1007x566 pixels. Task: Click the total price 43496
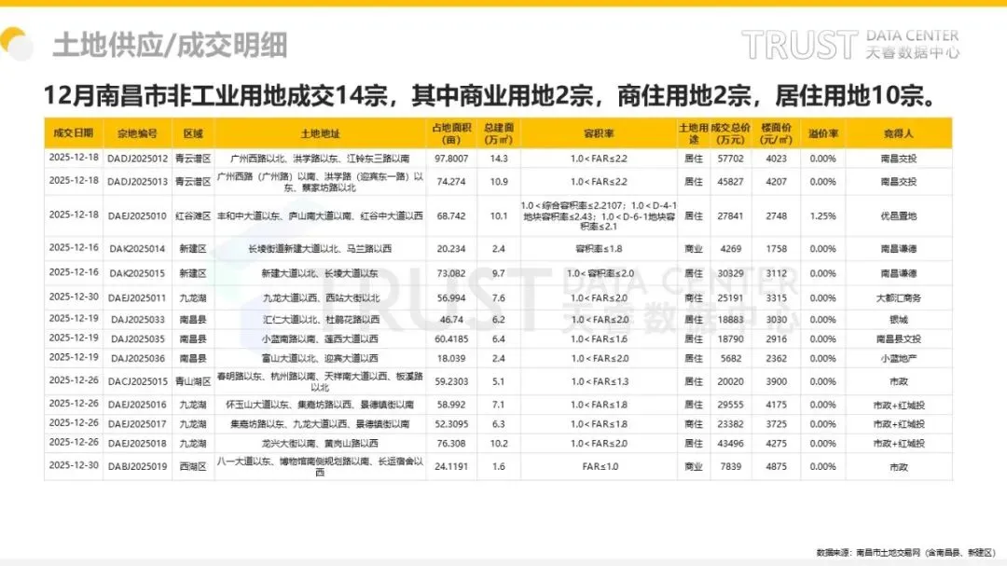pos(730,443)
